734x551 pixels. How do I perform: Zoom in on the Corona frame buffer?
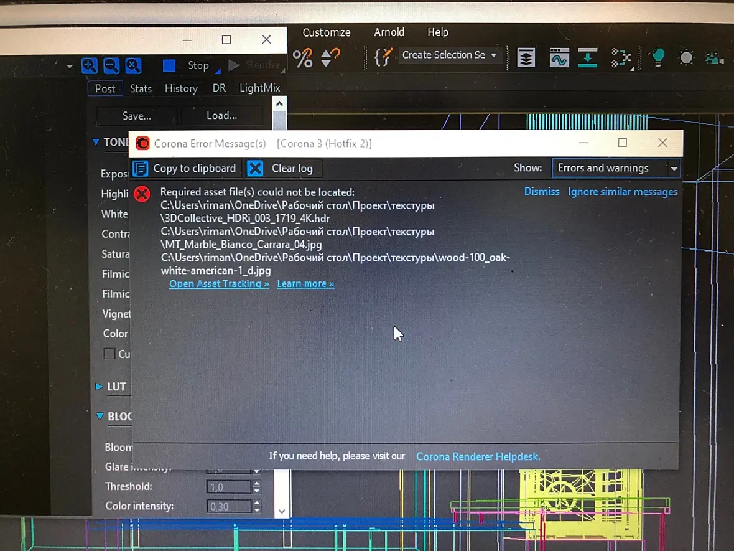(x=90, y=65)
